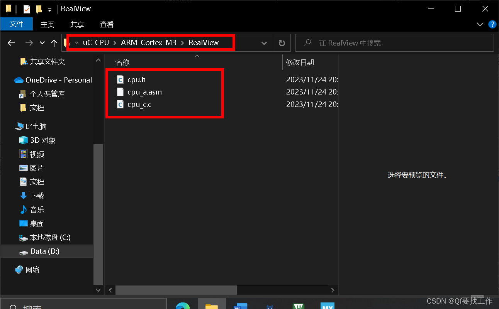Expand the chevron after ARM-Cortex-M3 in breadcrumb

183,43
